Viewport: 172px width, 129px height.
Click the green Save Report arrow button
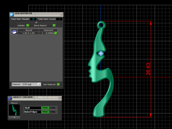pyautogui.click(x=54, y=25)
